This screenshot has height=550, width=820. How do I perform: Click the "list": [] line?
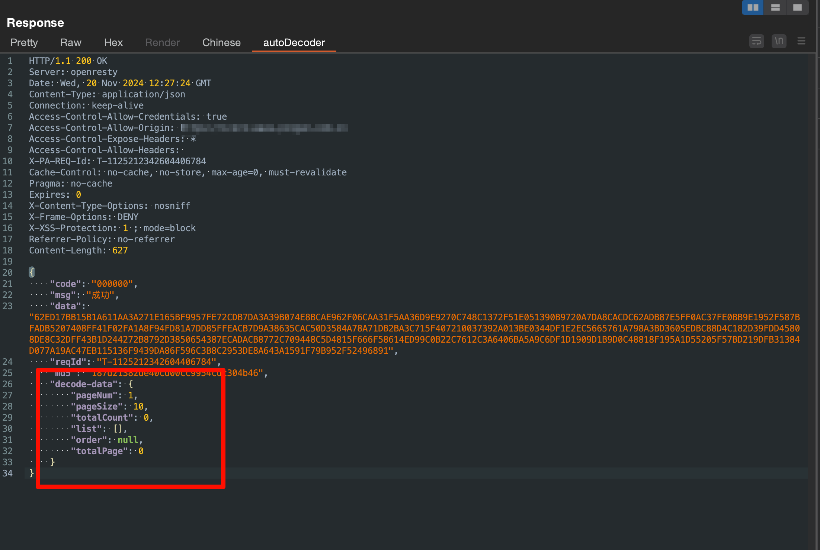99,428
